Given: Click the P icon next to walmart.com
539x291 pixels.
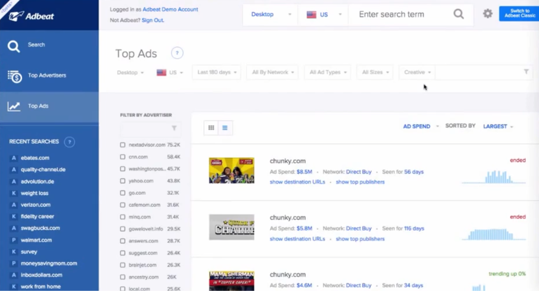Looking at the screenshot, I should coord(14,240).
